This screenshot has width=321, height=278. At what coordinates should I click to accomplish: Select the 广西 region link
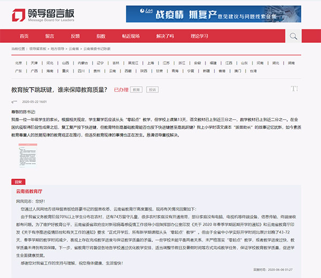(x=34, y=71)
